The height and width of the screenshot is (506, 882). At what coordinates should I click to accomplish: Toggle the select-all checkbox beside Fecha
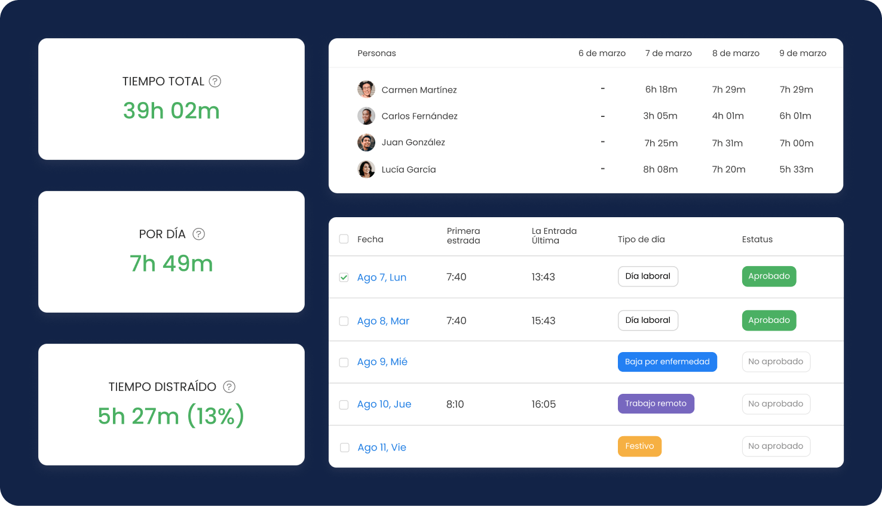click(x=344, y=239)
